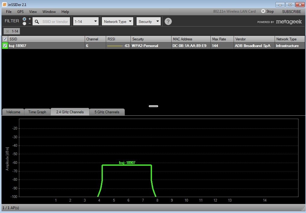Toggle the select-all checkbox in SSID header
Screen dimensions: 306x213
[x=5, y=39]
